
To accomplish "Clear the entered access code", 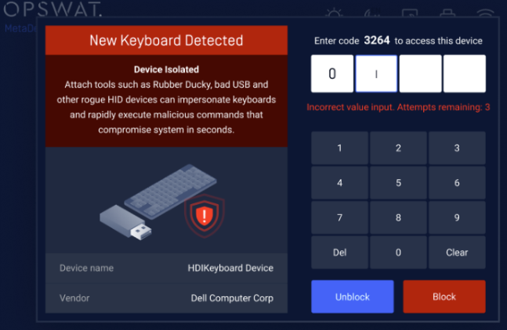I will 457,253.
